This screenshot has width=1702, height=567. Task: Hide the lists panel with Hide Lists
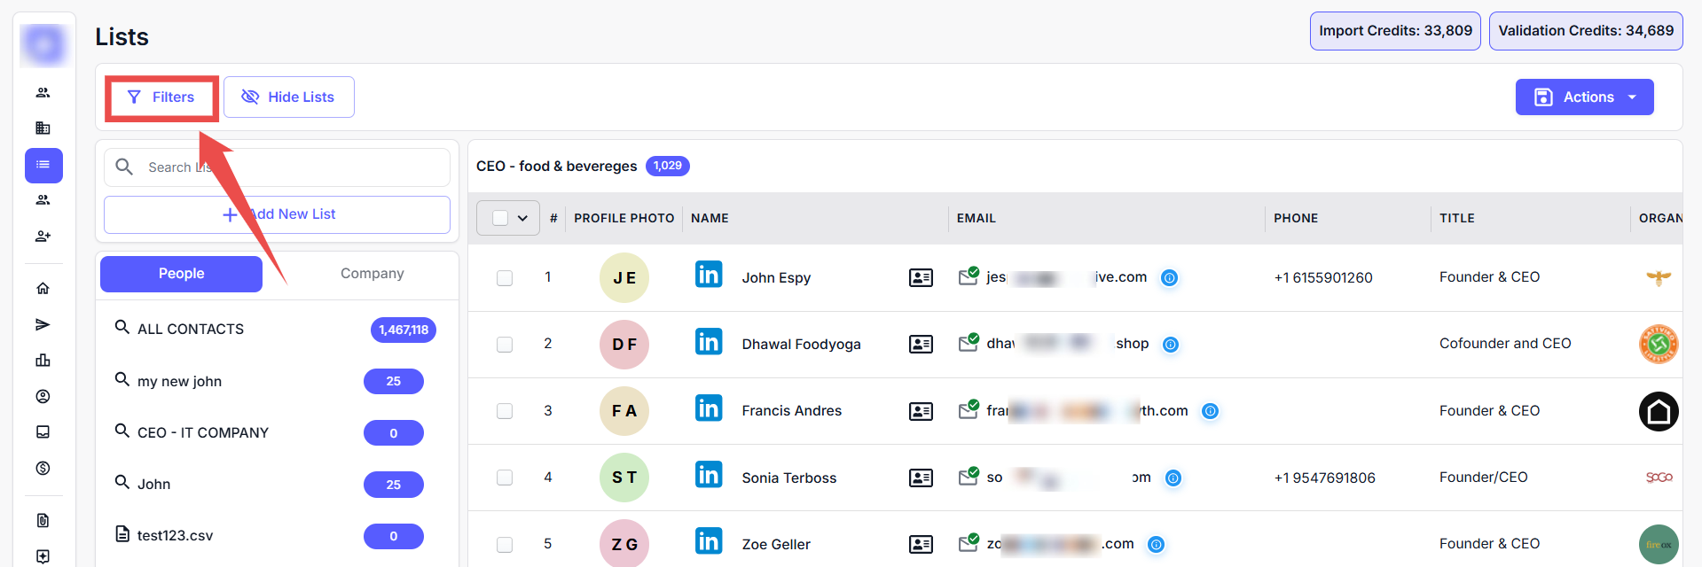click(x=288, y=97)
